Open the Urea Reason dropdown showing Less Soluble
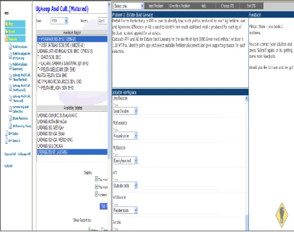Image resolution: width=294 pixels, height=232 pixels. [125, 111]
